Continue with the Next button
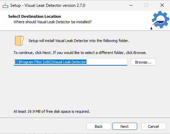This screenshot has width=170, height=134. click(125, 126)
